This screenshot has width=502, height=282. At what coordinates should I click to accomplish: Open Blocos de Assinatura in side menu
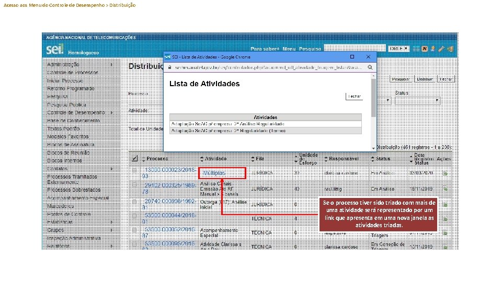[x=71, y=145]
